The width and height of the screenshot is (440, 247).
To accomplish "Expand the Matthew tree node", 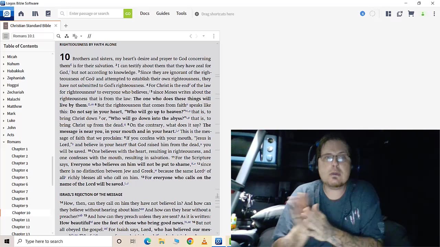I will click(4, 107).
